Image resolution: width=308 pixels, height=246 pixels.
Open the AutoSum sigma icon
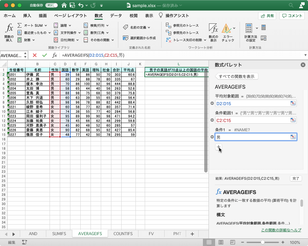point(19,25)
